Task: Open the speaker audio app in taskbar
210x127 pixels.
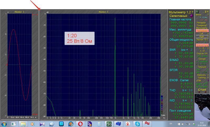Action: pyautogui.click(x=52, y=124)
